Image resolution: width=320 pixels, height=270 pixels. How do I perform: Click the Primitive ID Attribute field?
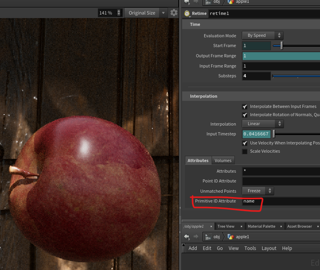pos(281,201)
